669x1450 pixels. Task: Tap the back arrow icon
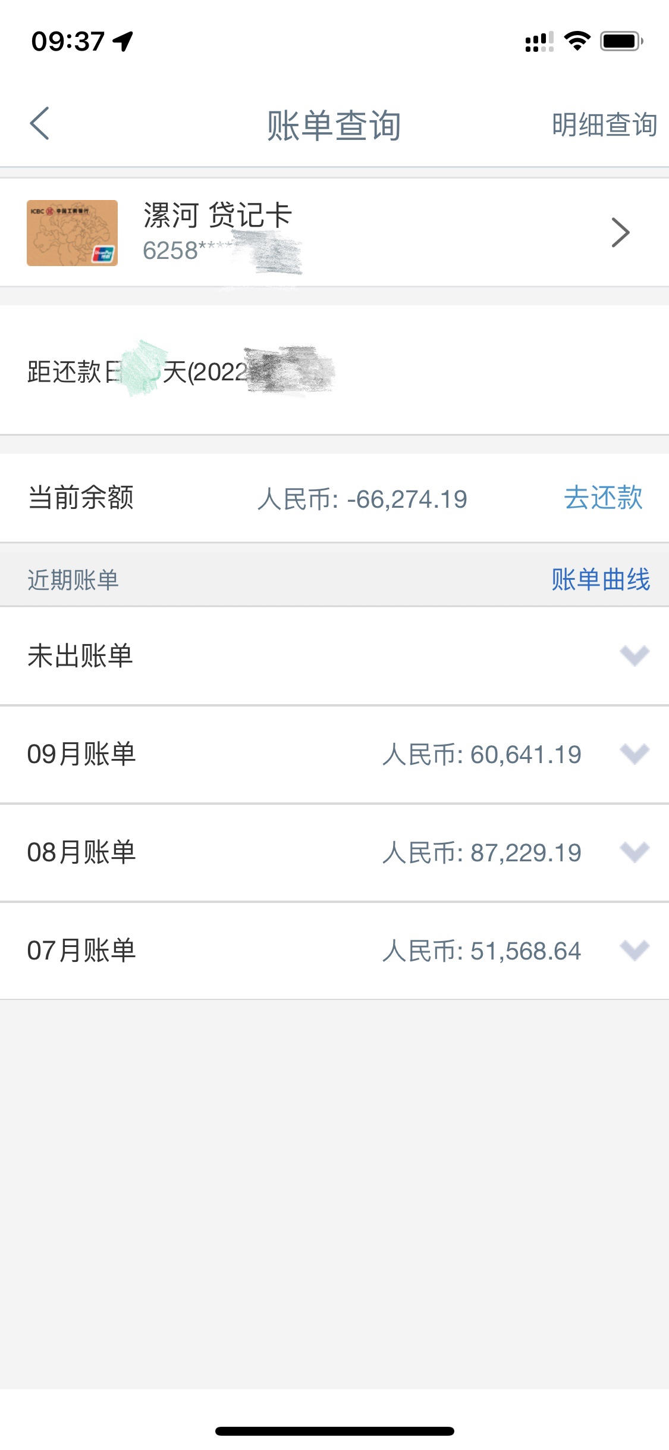pyautogui.click(x=40, y=124)
